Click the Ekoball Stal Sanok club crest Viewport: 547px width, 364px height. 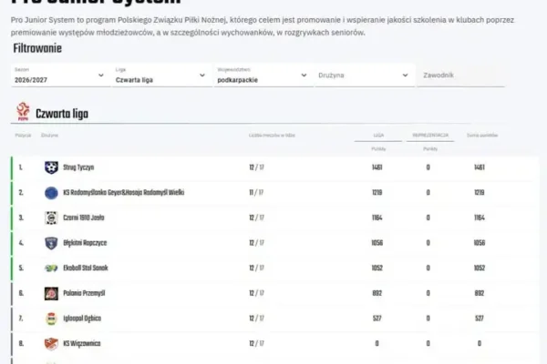click(51, 268)
